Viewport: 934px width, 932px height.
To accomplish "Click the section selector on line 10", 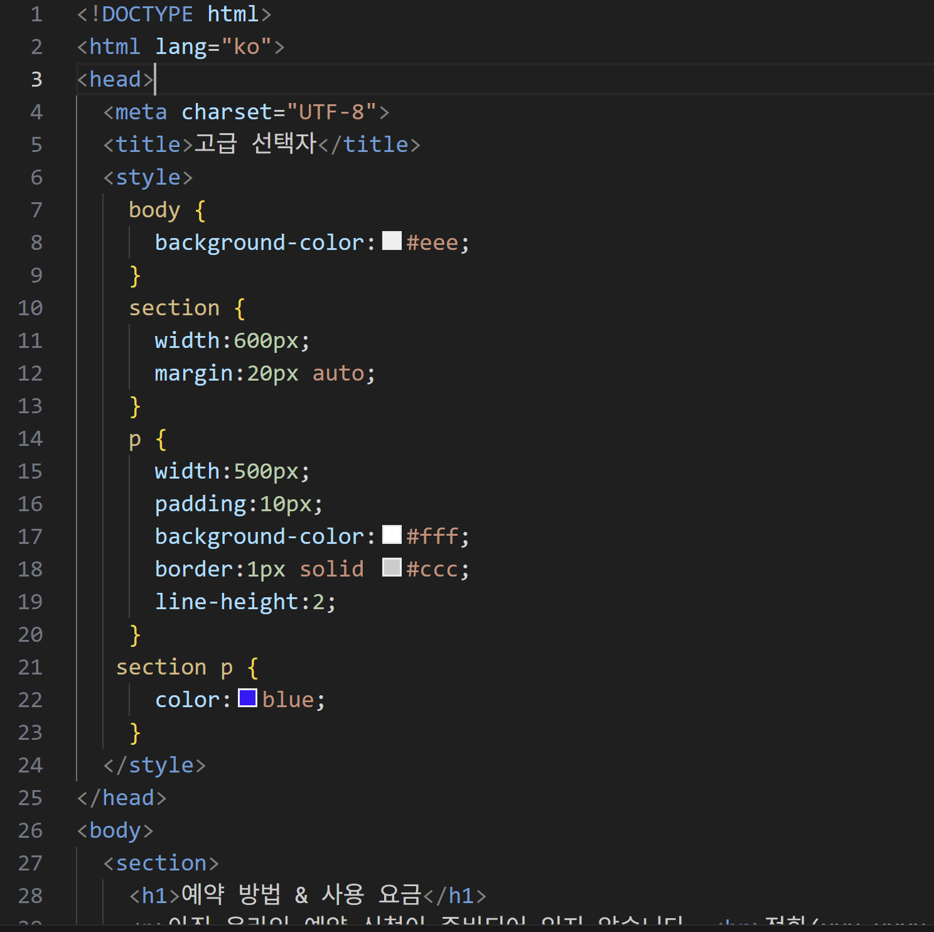I will pyautogui.click(x=174, y=308).
